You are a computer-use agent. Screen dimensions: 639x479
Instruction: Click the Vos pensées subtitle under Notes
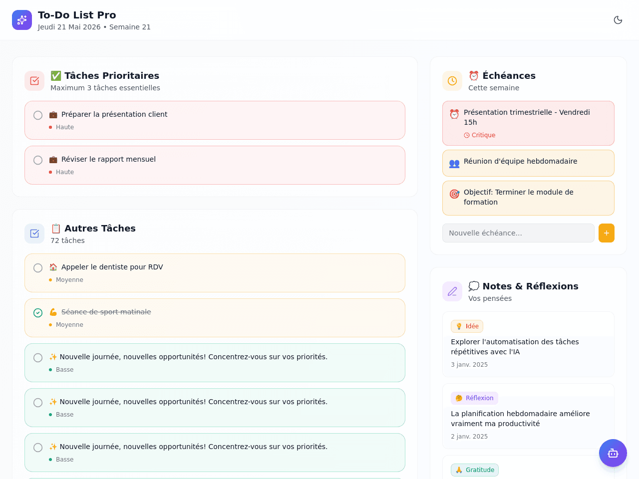(490, 298)
